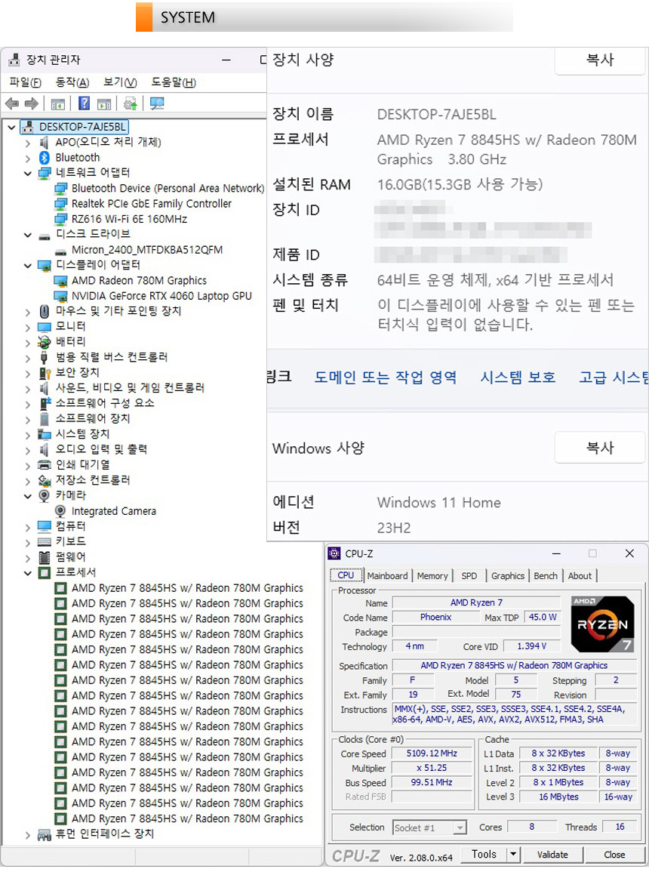Select the Integrated Camera device

click(x=114, y=511)
